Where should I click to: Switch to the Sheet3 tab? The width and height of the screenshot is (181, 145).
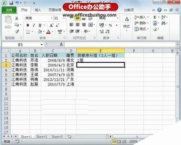coord(57,137)
